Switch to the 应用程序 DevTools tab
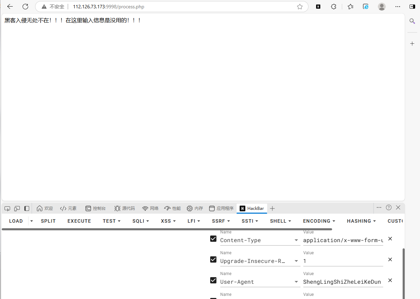The image size is (420, 299). tap(221, 208)
